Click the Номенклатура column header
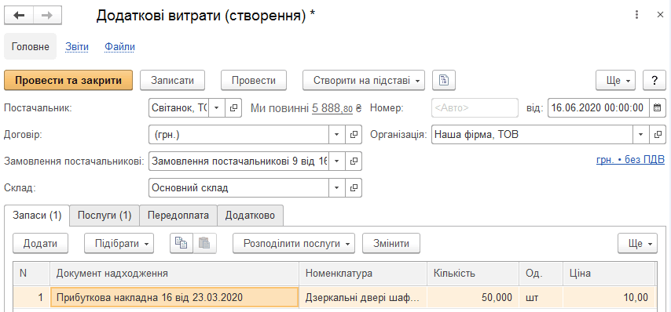 (363, 274)
